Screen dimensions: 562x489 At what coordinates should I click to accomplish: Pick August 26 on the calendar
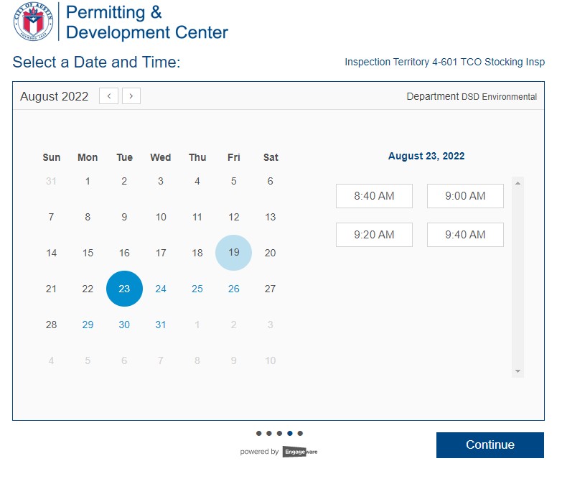point(234,289)
